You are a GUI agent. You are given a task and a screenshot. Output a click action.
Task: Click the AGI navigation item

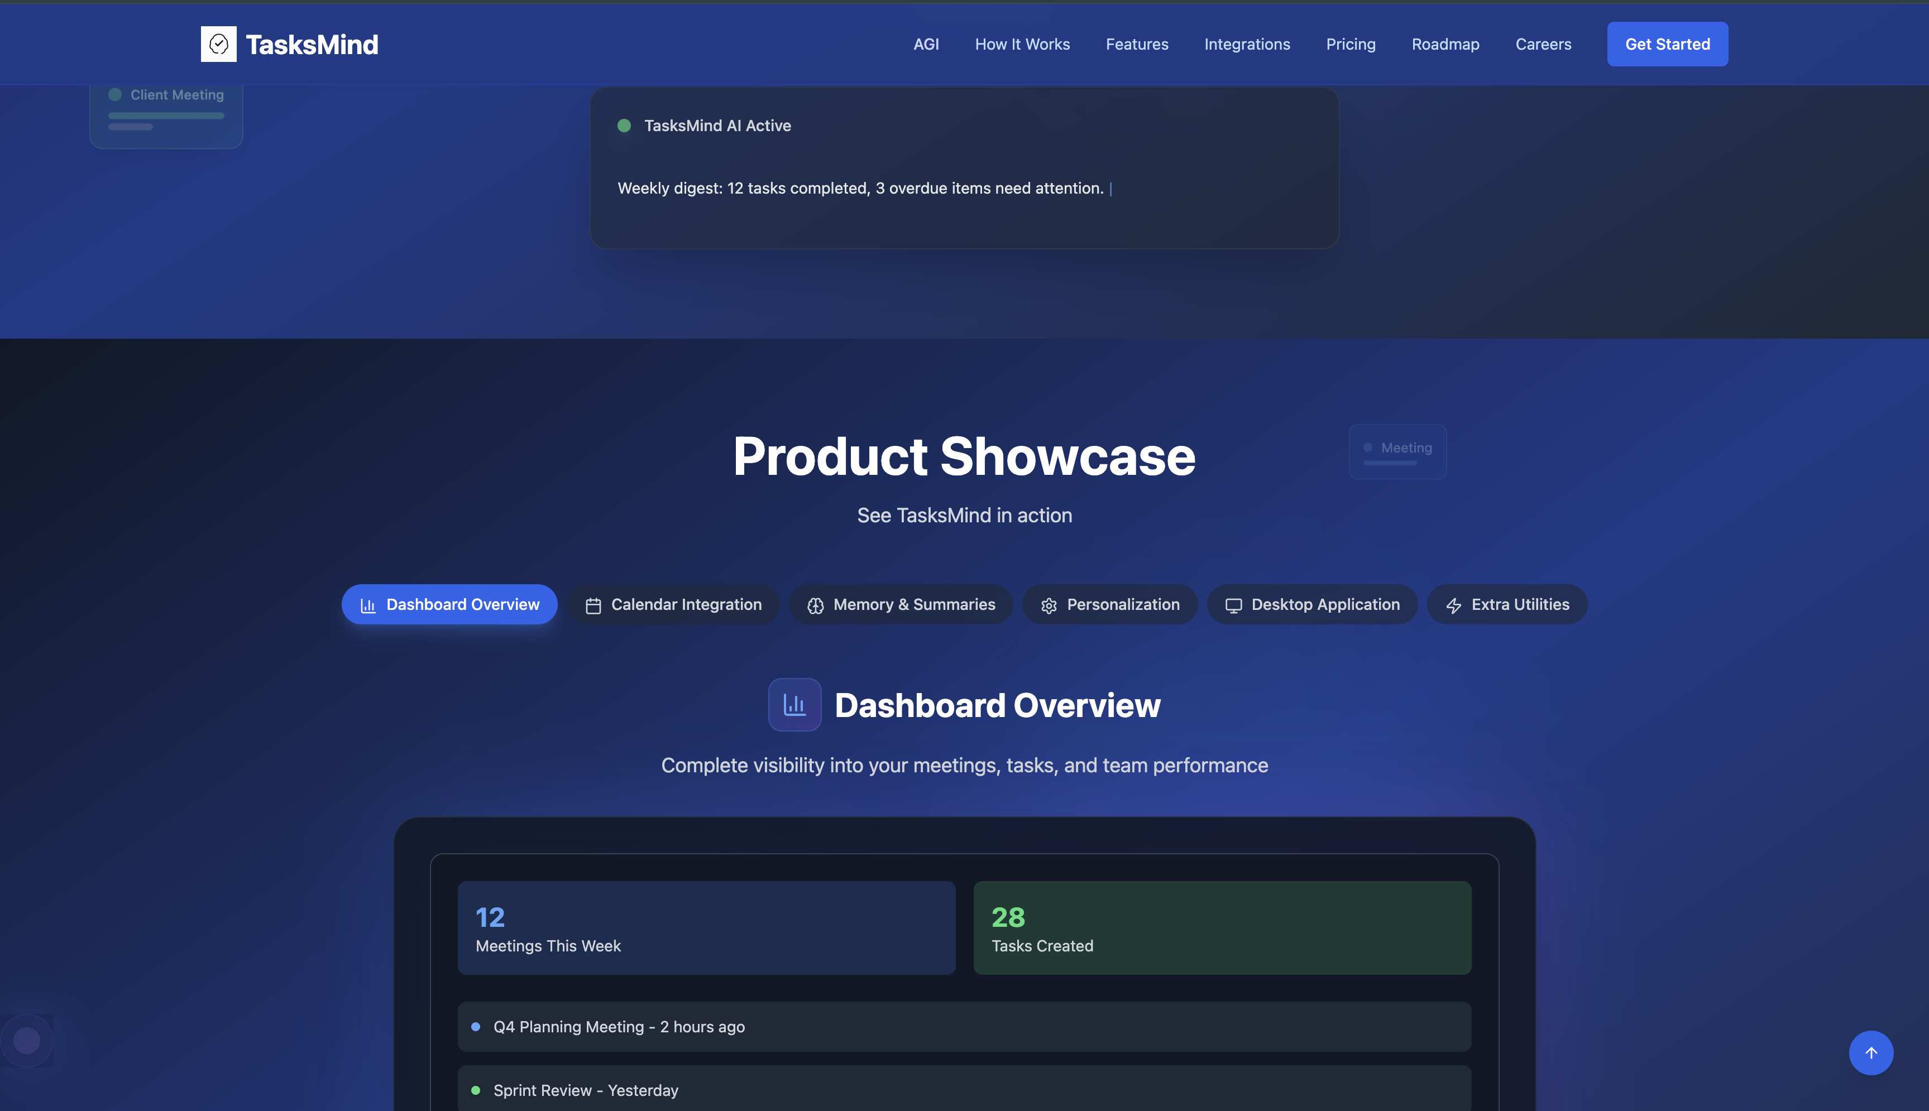pos(926,44)
